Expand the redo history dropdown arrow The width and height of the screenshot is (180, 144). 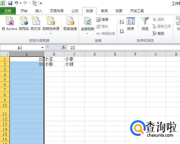point(29,3)
